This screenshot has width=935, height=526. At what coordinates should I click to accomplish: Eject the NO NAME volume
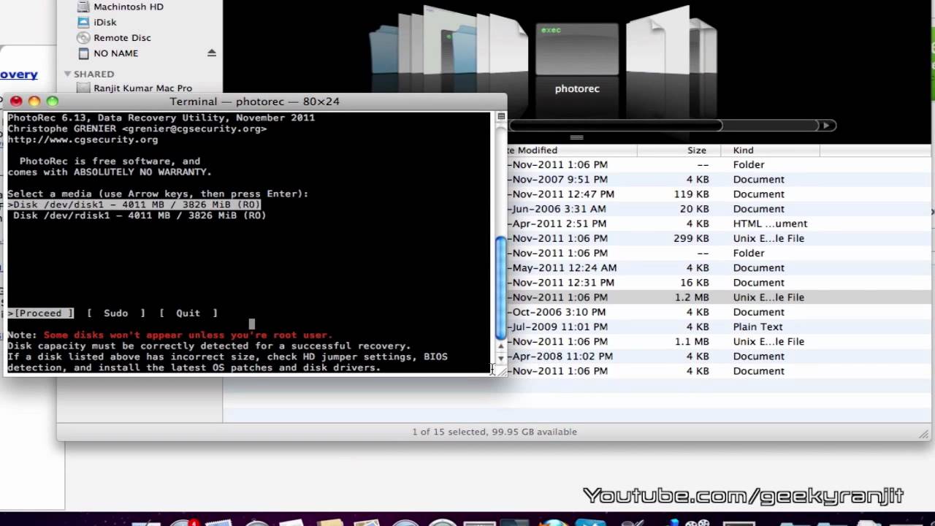click(212, 53)
